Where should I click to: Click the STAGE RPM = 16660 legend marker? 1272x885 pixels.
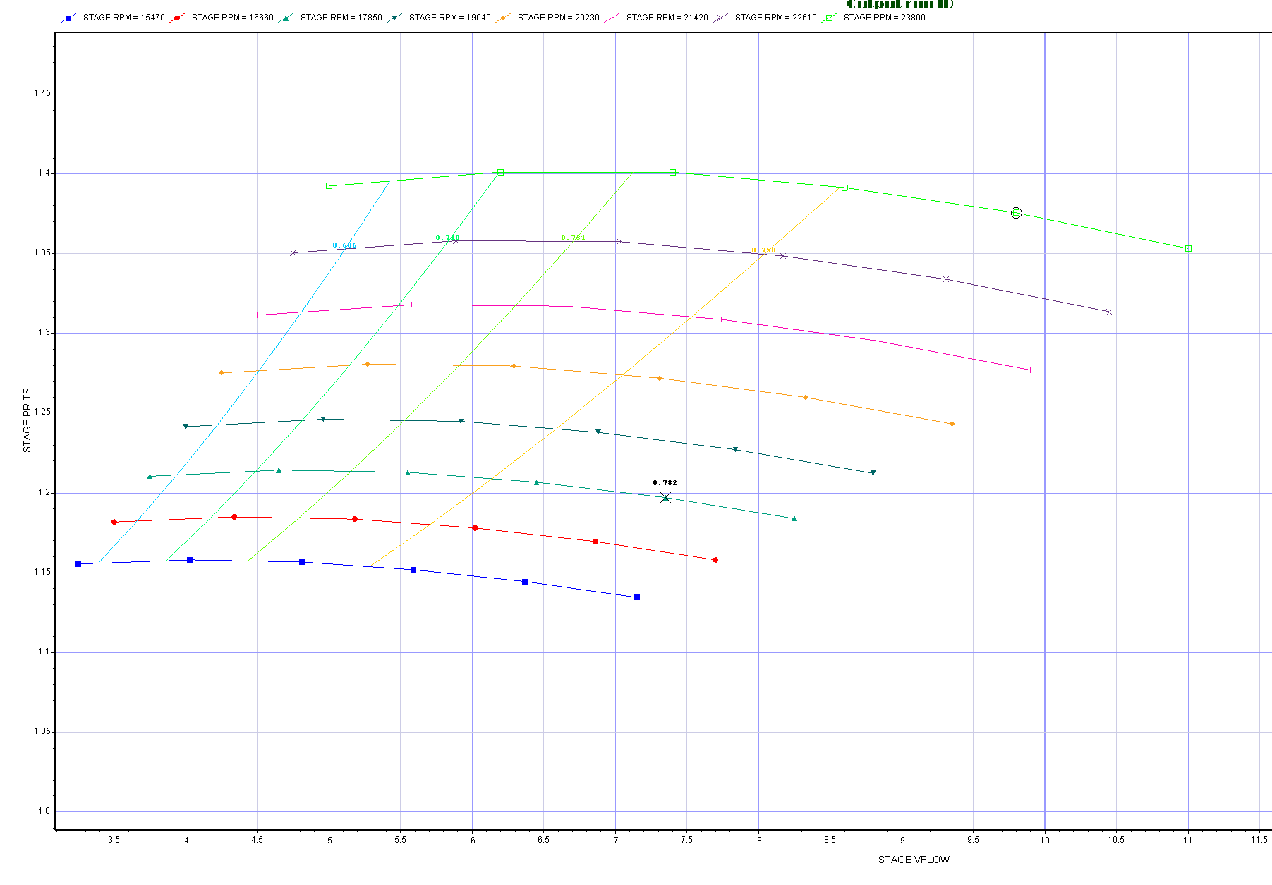(x=177, y=18)
